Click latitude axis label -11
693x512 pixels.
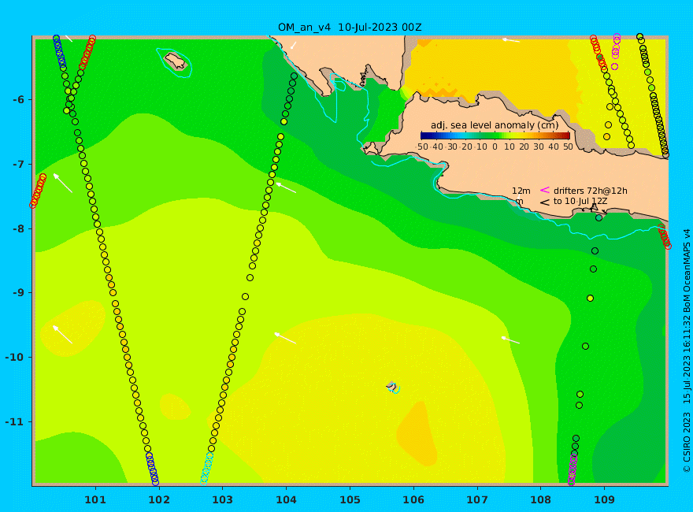(15, 421)
